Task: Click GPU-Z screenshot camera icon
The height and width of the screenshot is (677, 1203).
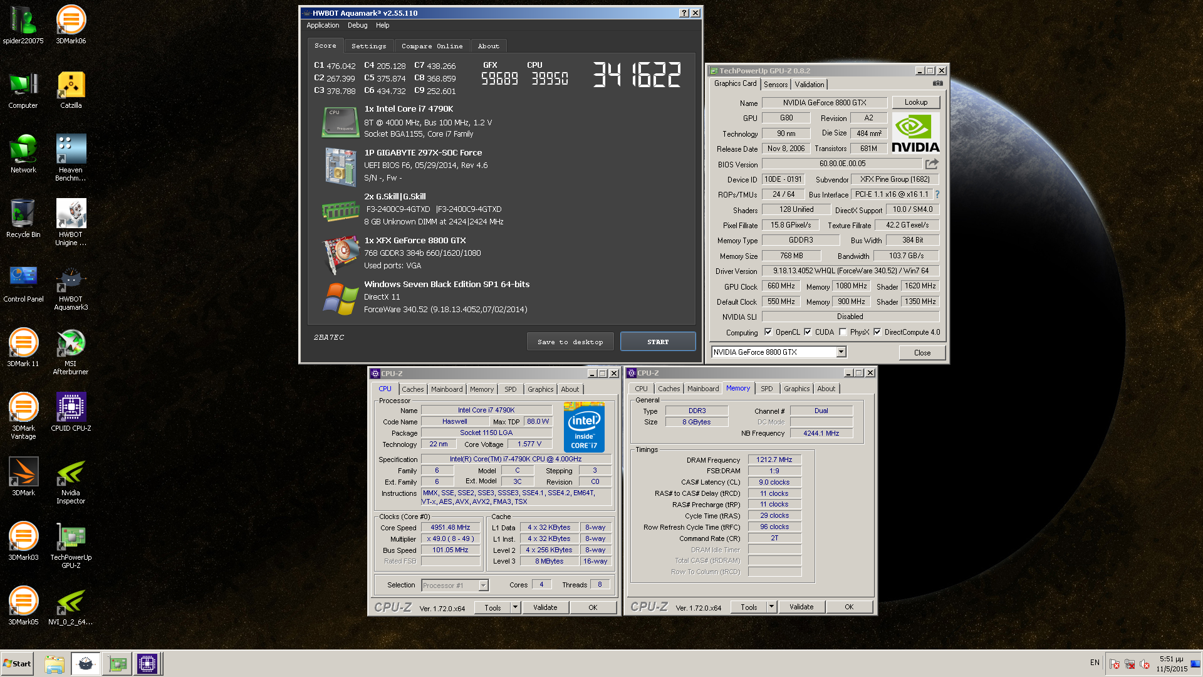Action: 937,83
